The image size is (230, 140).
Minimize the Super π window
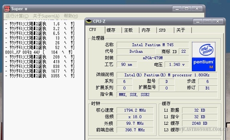pos(177,9)
